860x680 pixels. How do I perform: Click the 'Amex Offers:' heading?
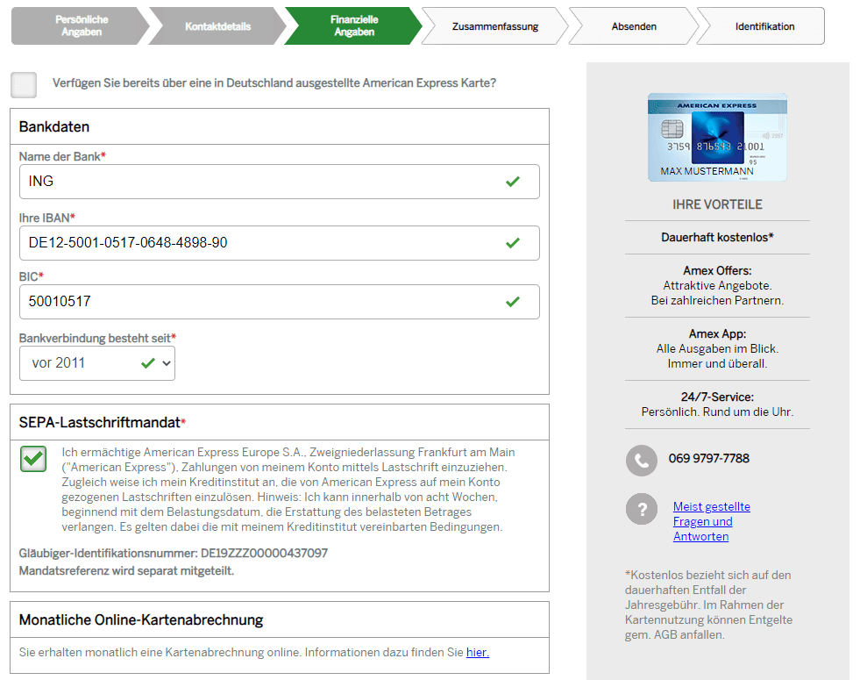[717, 270]
